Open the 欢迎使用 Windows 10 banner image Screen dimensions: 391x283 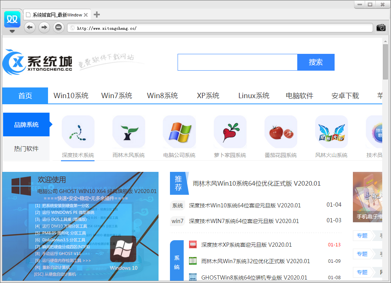tap(80, 226)
